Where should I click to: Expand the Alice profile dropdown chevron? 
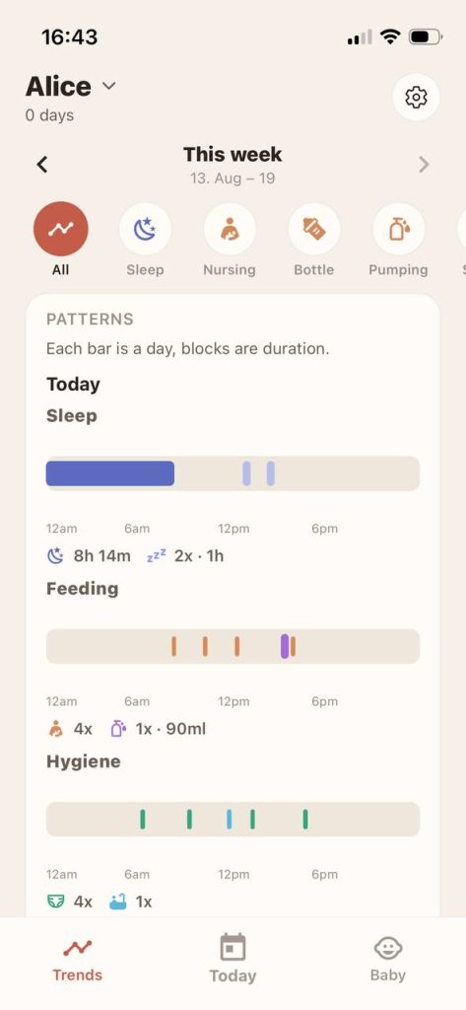tap(108, 86)
